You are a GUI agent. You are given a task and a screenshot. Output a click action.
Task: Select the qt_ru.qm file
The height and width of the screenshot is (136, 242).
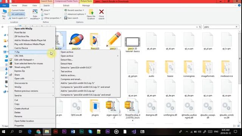pos(189,40)
